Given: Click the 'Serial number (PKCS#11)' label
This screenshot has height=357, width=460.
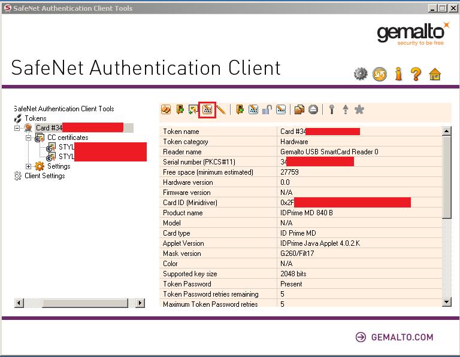Looking at the screenshot, I should pyautogui.click(x=199, y=162).
